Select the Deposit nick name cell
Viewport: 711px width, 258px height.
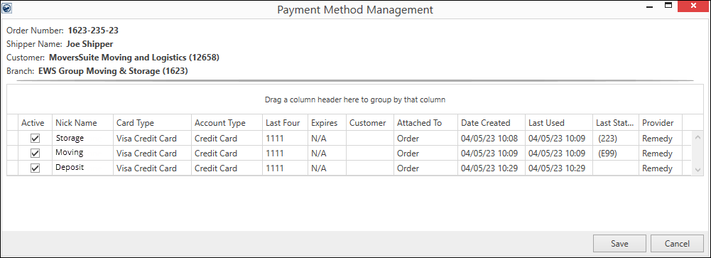tap(82, 168)
